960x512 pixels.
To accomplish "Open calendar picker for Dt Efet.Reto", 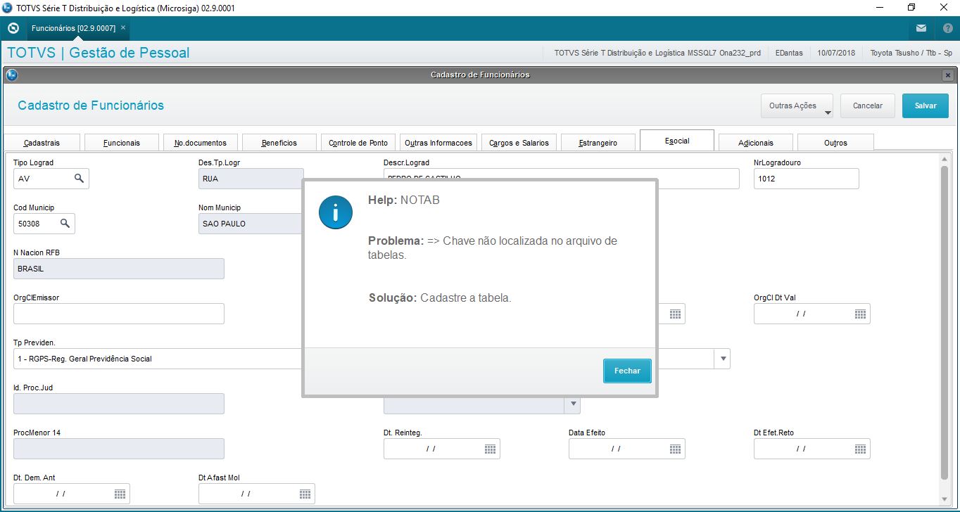I will (860, 449).
